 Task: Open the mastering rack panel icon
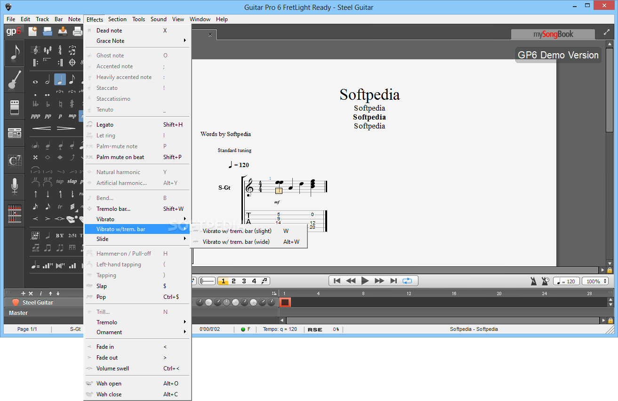coord(15,134)
